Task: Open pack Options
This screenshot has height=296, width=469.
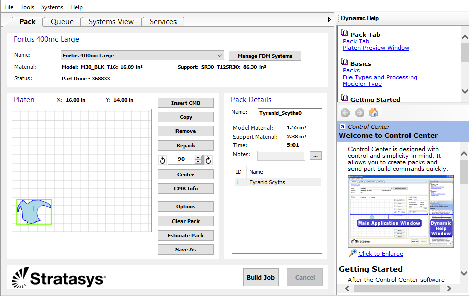Action: click(186, 207)
